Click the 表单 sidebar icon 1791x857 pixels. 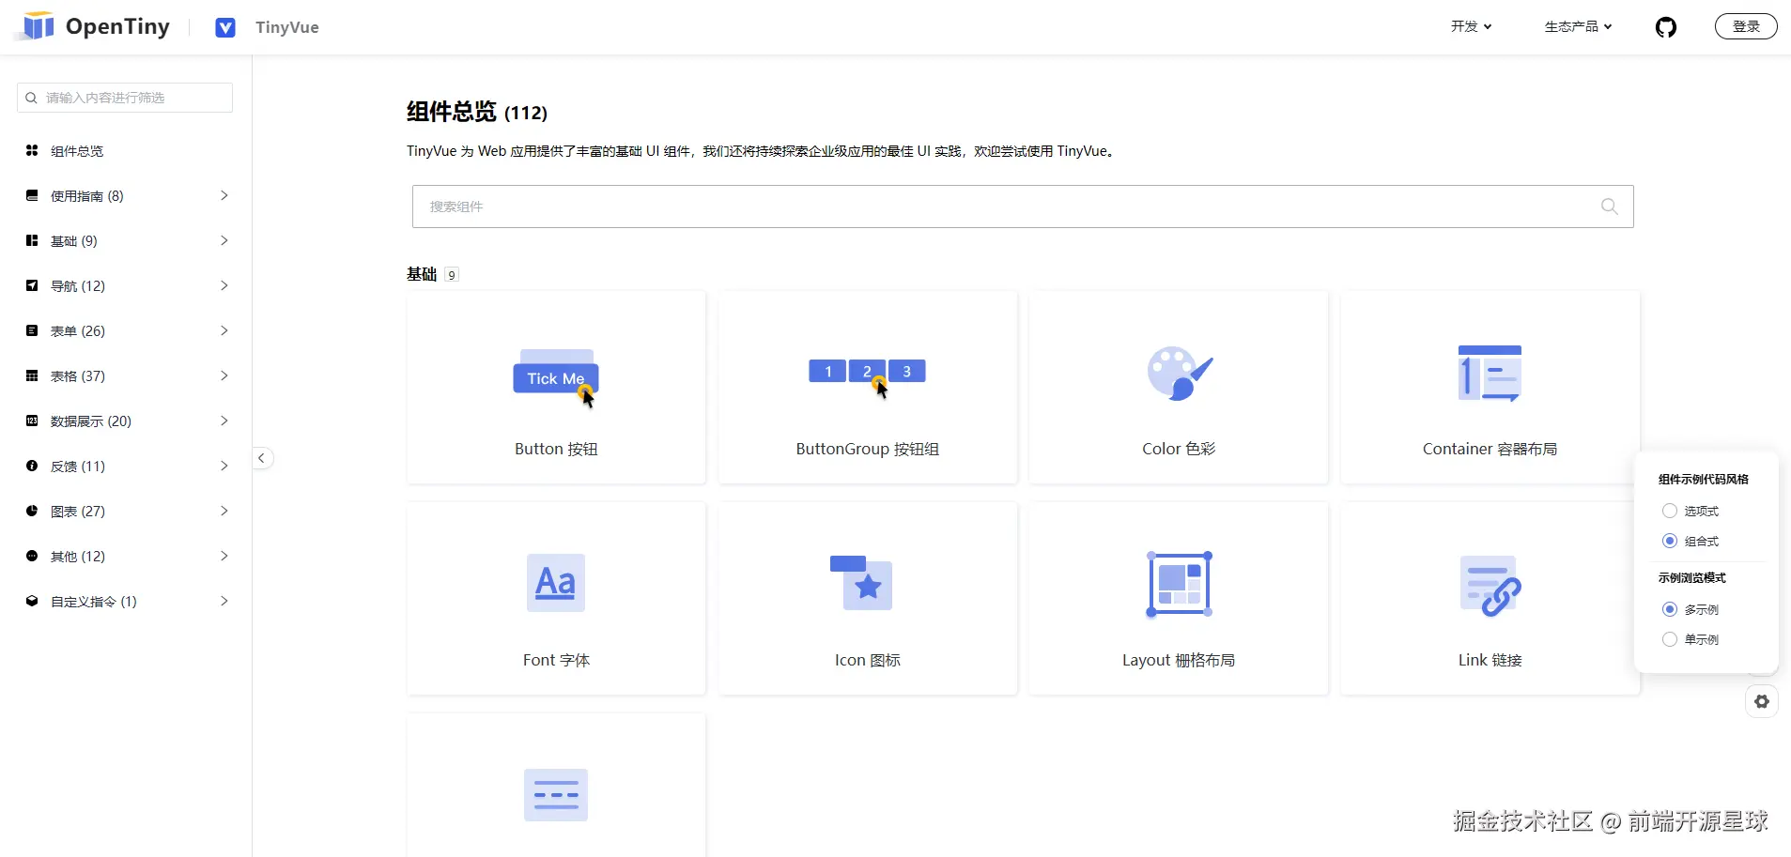point(32,330)
